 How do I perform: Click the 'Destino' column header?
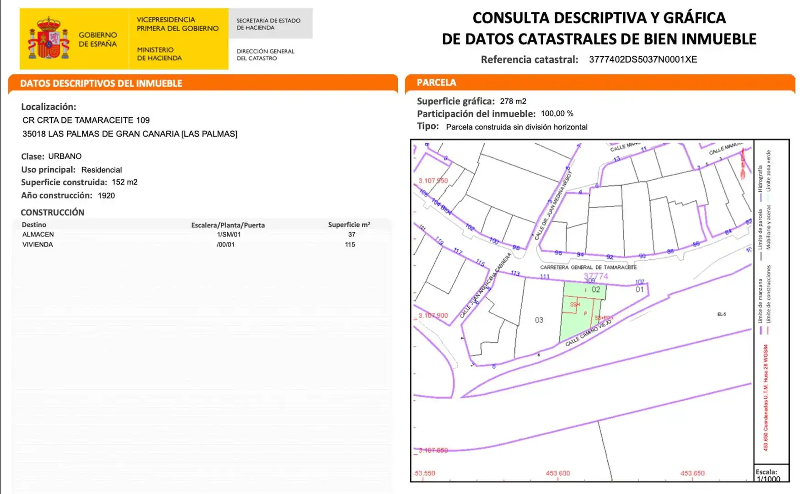click(34, 225)
